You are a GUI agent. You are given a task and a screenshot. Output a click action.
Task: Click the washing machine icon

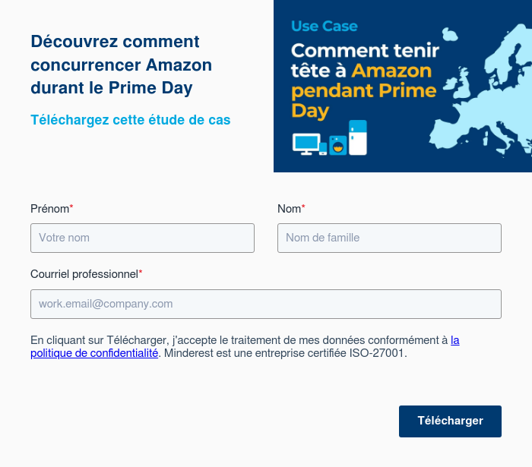pos(337,145)
